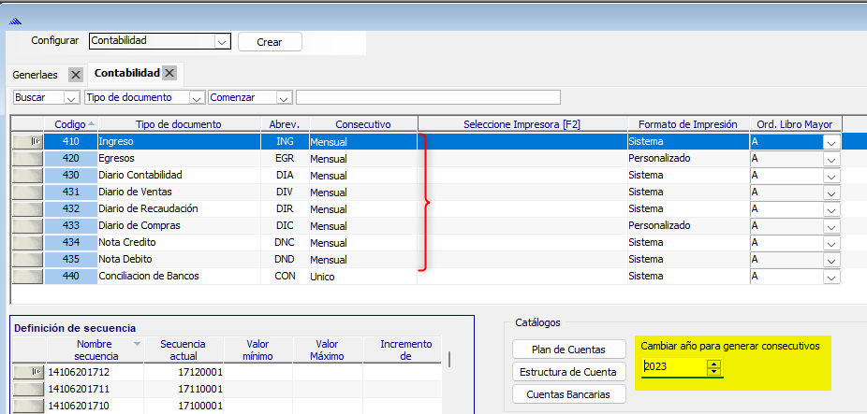
Task: Expand the Comenzar dropdown
Action: pyautogui.click(x=283, y=97)
